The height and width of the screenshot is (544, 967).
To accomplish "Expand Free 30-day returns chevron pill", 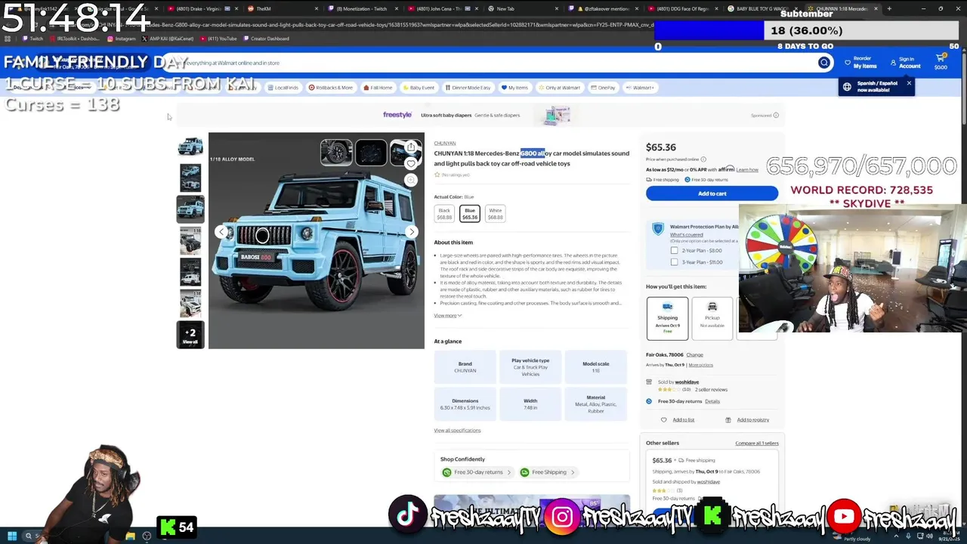I will tap(477, 472).
